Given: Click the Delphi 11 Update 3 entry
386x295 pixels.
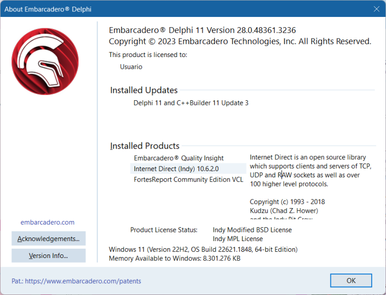Looking at the screenshot, I should pos(191,103).
